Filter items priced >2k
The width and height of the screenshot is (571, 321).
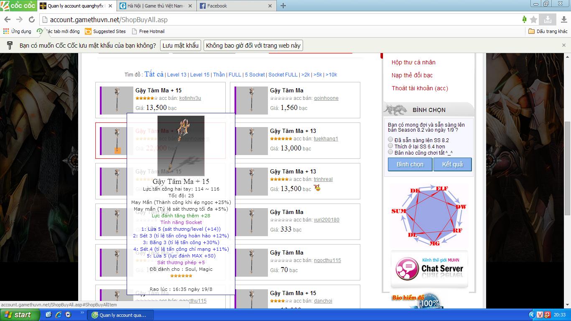[306, 74]
